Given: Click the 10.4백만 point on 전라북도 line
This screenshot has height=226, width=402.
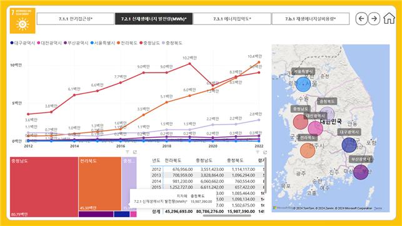Looking at the screenshot, I should click(259, 62).
